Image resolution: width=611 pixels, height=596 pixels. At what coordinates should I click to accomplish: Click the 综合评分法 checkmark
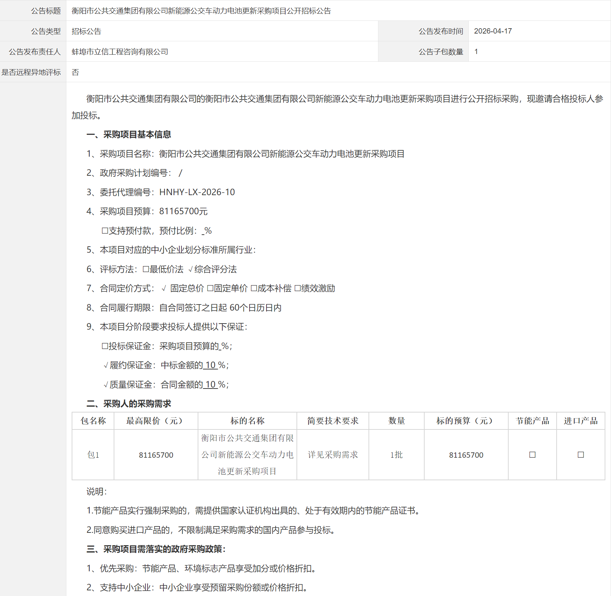[x=191, y=270]
